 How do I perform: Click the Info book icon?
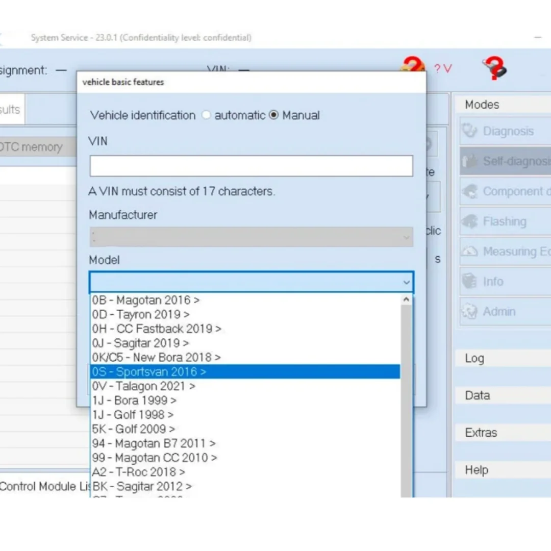point(469,281)
